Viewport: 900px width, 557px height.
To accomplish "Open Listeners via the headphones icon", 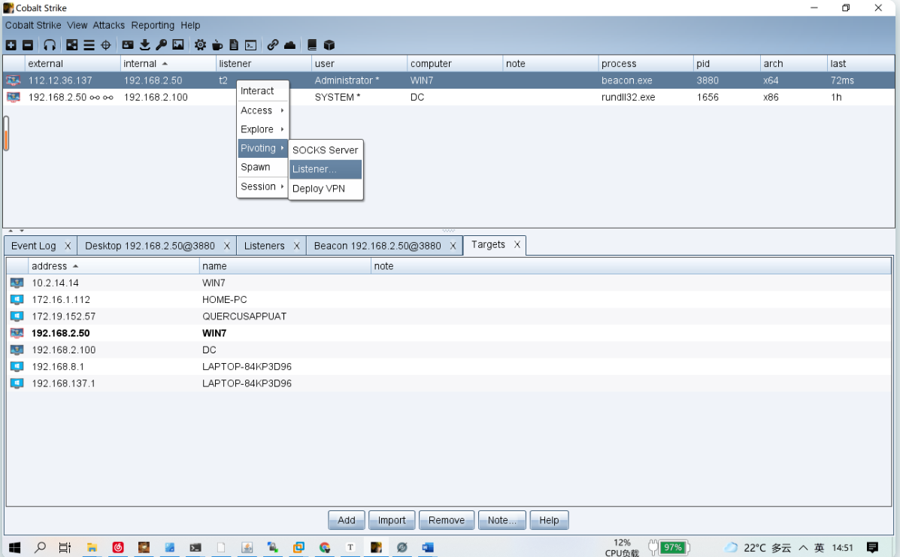I will 50,45.
